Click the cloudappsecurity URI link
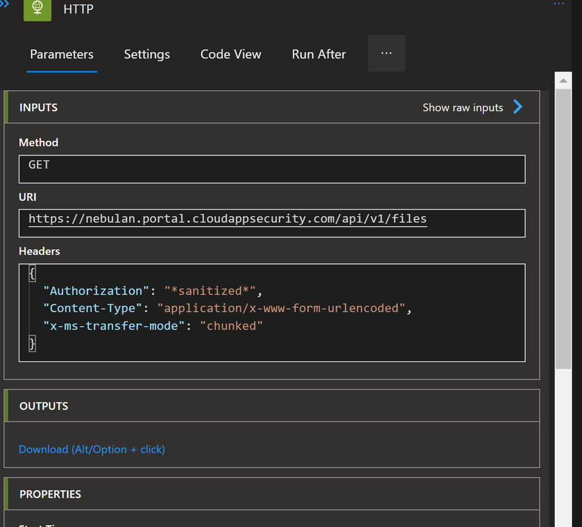 [x=228, y=219]
